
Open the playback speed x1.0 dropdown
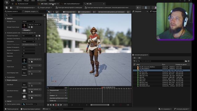click(66, 105)
